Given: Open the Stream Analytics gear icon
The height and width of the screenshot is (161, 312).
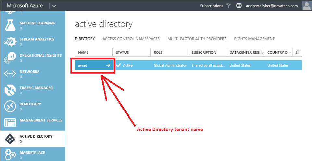Looking at the screenshot, I should (x=10, y=41).
